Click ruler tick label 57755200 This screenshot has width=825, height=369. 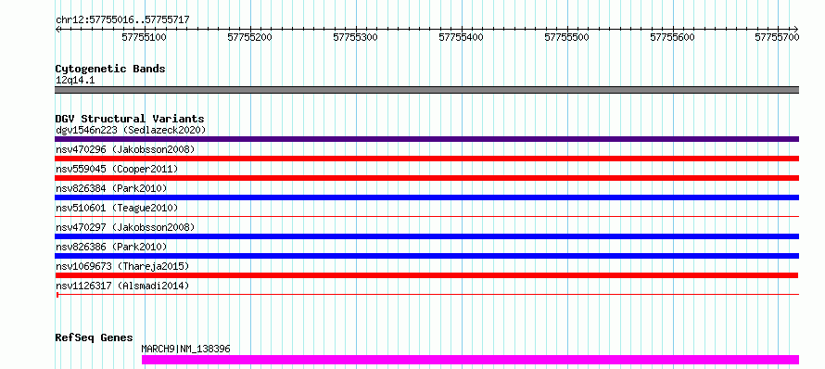coord(250,37)
